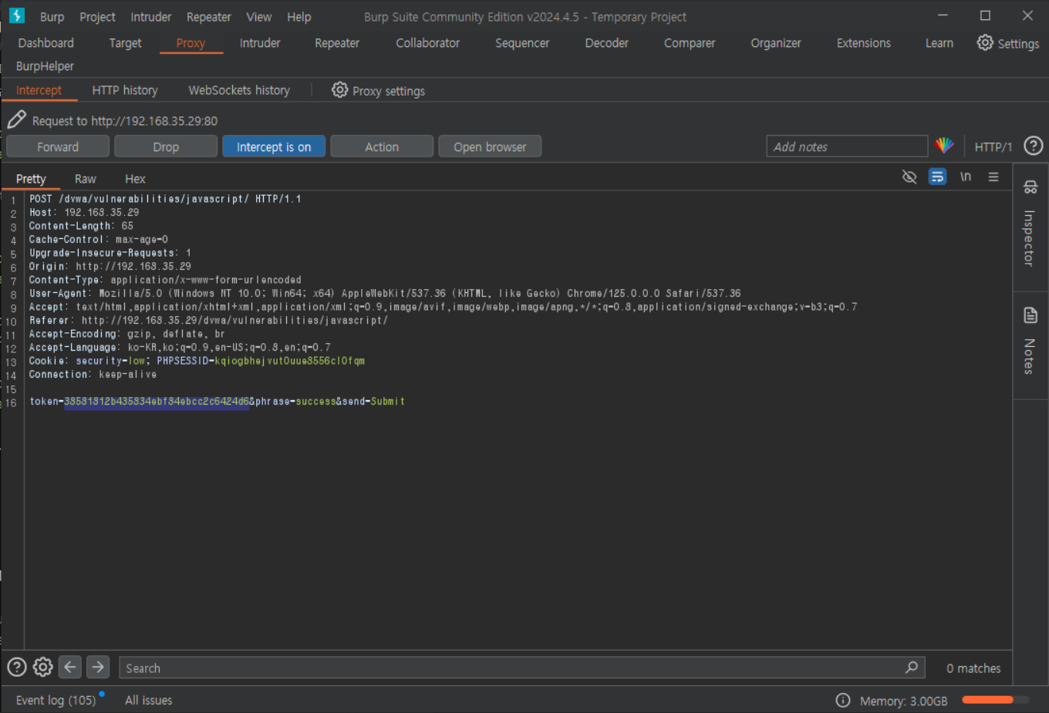Open the Notes panel icon
The image size is (1049, 713).
click(x=1030, y=315)
